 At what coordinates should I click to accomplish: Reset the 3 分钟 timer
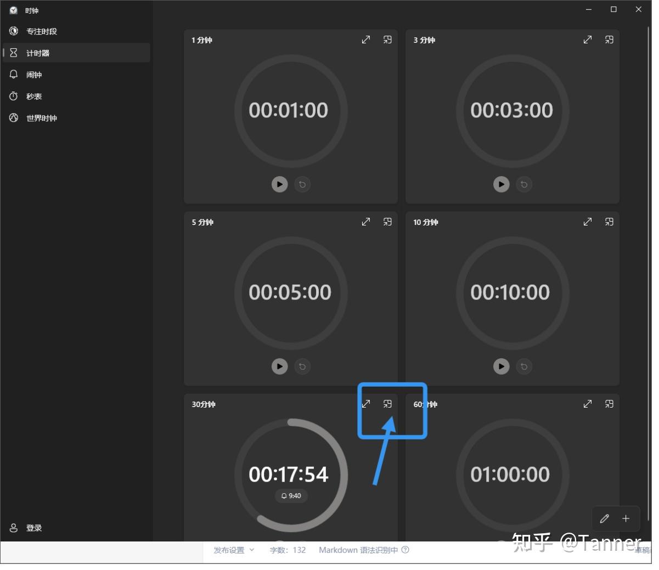tap(524, 184)
